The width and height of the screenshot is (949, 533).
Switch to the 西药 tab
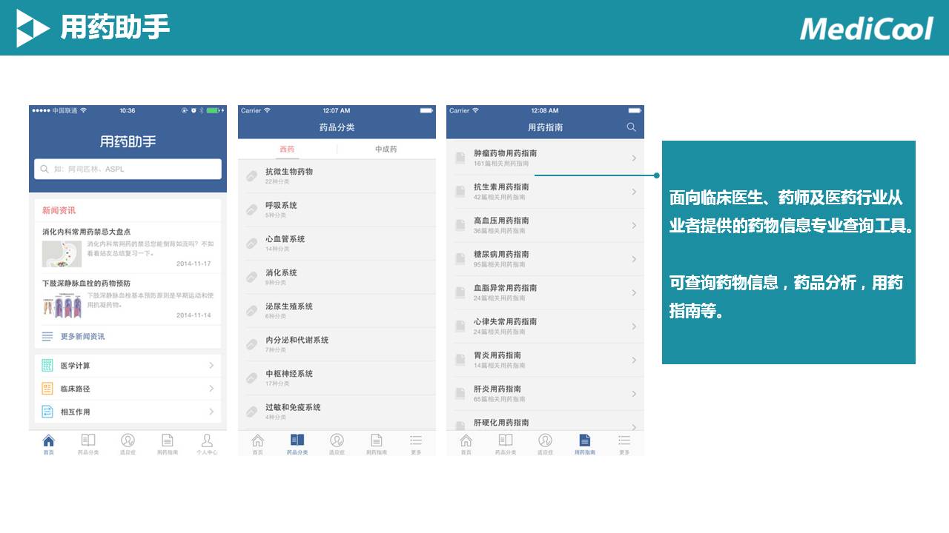pyautogui.click(x=287, y=149)
